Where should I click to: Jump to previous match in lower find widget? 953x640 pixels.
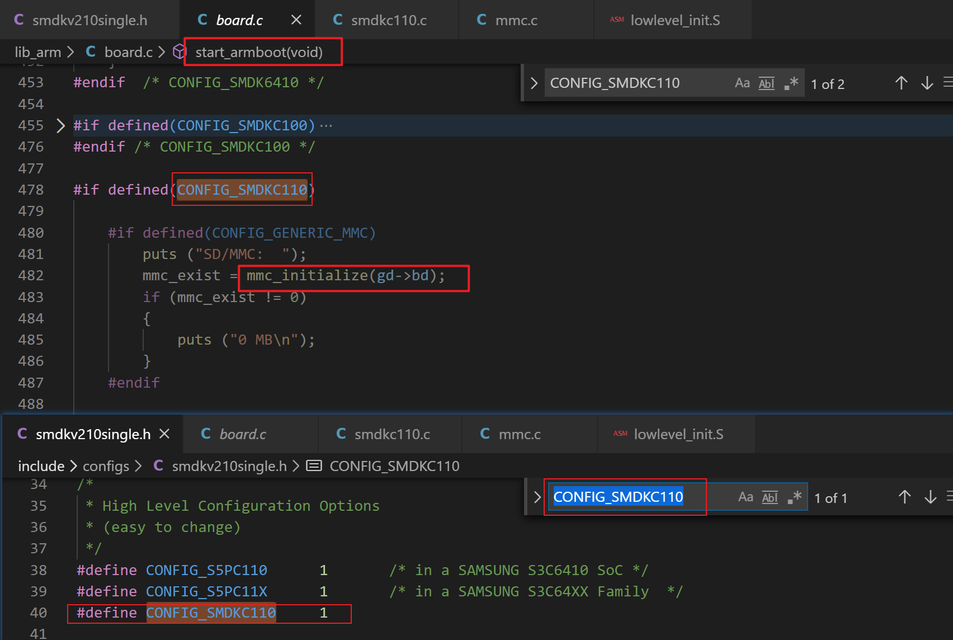(x=904, y=497)
